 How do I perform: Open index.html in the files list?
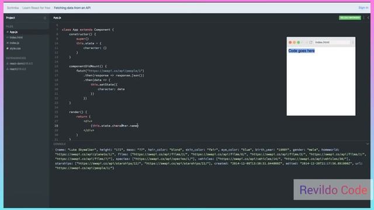16,37
